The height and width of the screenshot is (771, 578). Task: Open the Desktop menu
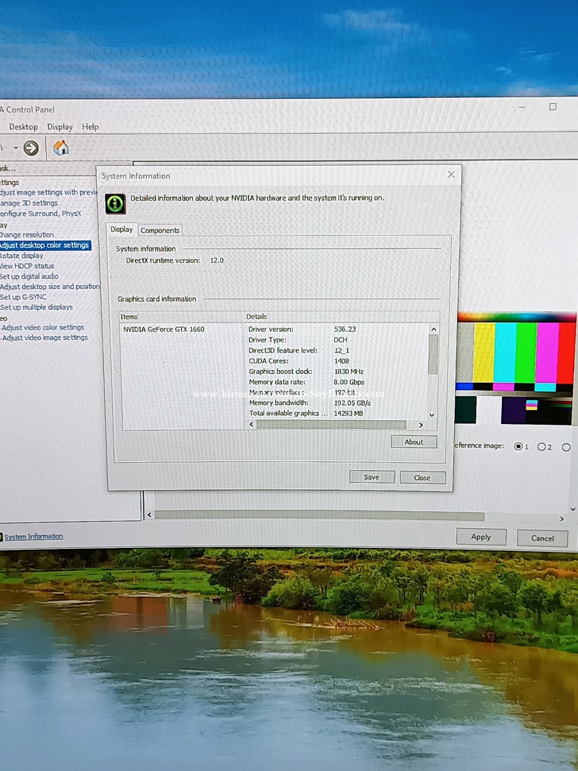[x=23, y=127]
